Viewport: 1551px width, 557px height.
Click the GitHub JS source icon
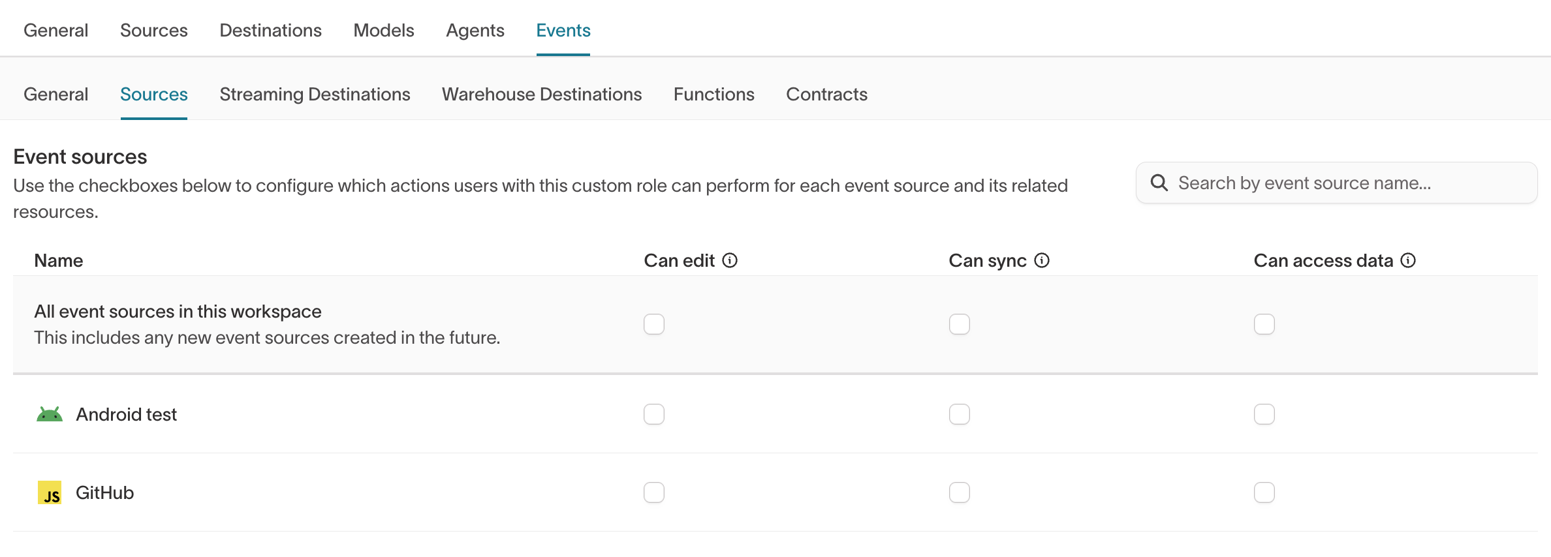coord(50,492)
